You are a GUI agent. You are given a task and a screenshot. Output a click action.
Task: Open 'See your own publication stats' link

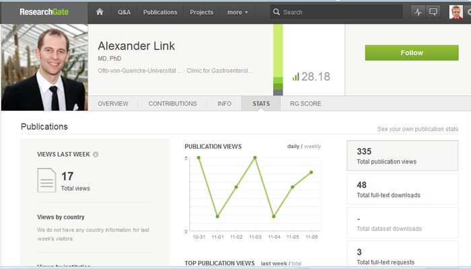(417, 129)
